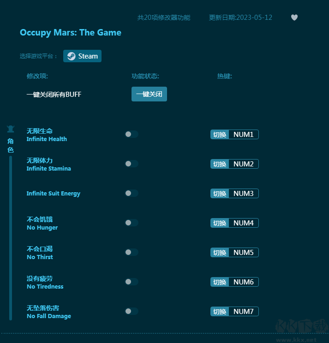
Task: Click the Infinite Health label
Action: [x=47, y=139]
